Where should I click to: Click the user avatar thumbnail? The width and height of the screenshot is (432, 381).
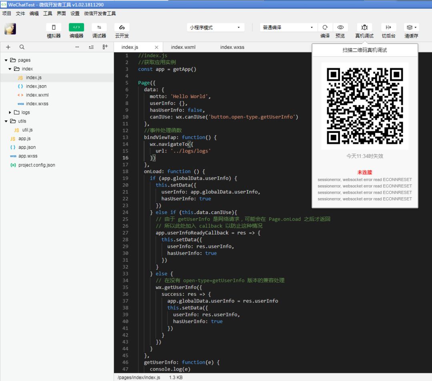point(10,29)
